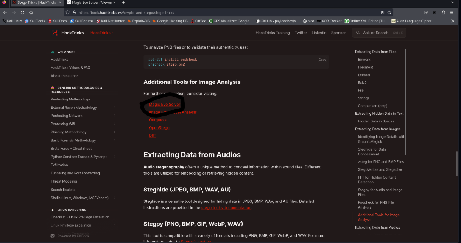Open the Extensions puzzle icon
The width and height of the screenshot is (461, 243).
(443, 12)
